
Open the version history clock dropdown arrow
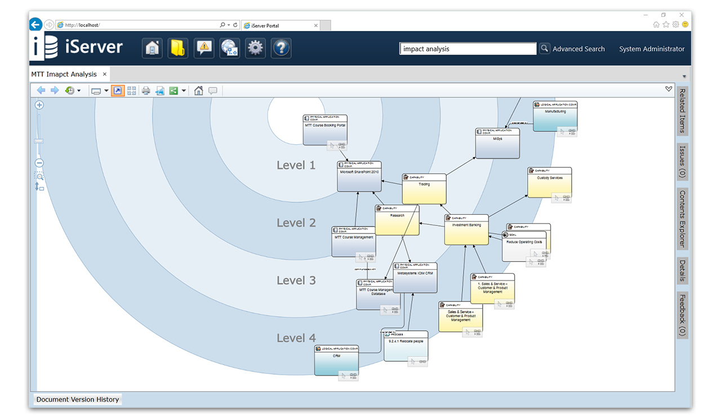[x=79, y=91]
